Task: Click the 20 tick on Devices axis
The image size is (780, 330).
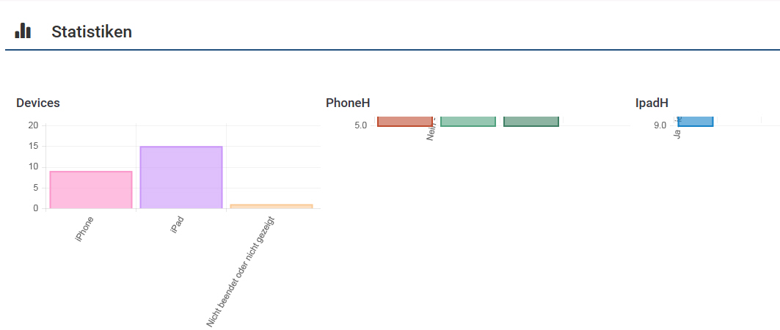Action: [x=32, y=125]
